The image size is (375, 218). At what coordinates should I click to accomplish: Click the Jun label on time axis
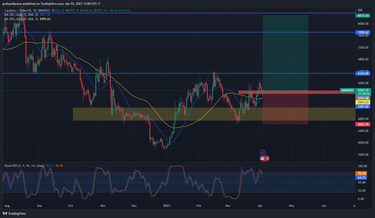tap(324, 206)
